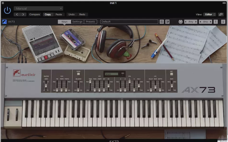Click the VCA VELO slider

[x=139, y=86]
